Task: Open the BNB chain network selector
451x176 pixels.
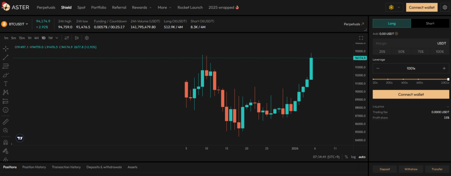Action: 394,7
